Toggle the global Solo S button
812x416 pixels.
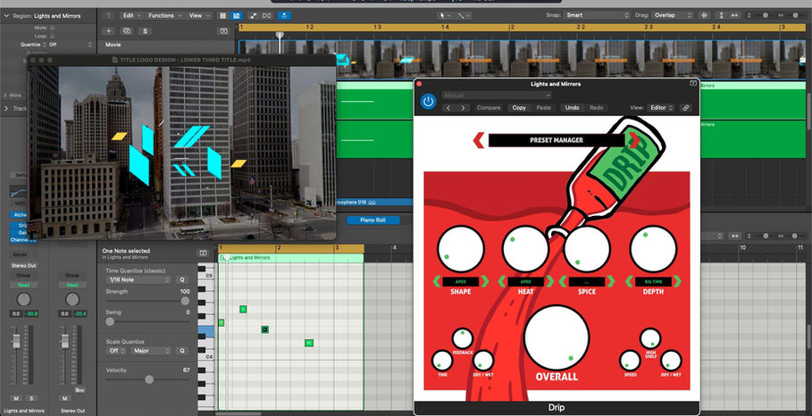pos(145,31)
